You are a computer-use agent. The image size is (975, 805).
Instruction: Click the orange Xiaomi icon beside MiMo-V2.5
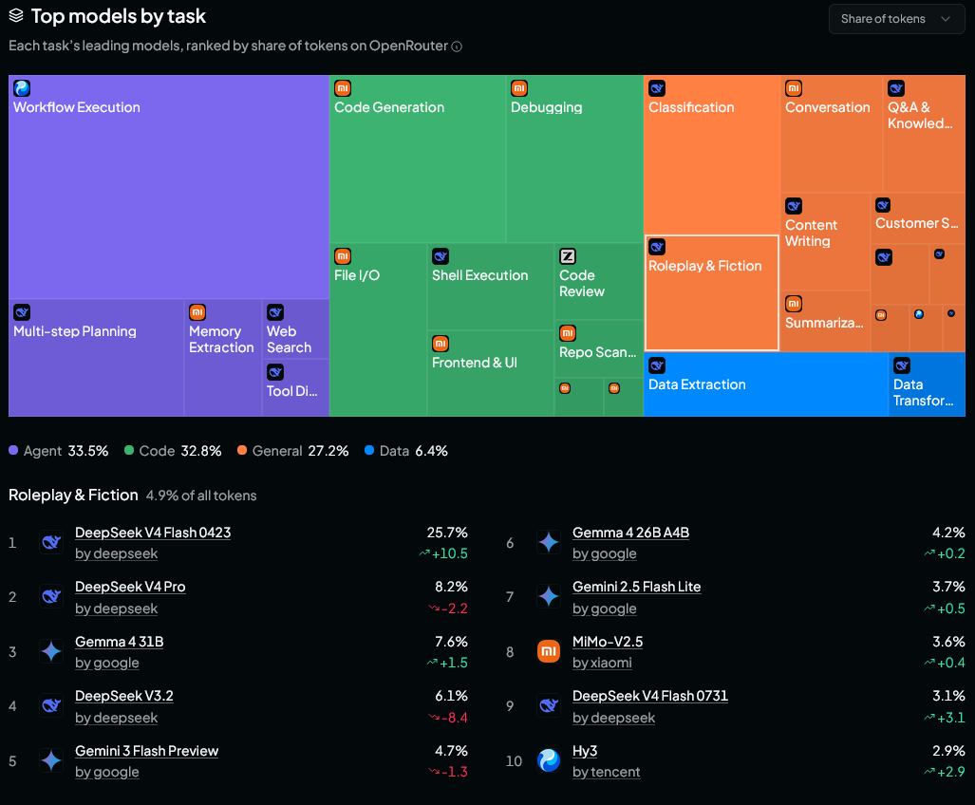click(x=549, y=651)
